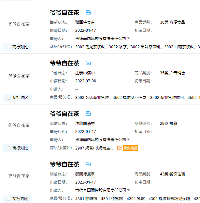200x203 pixels.
Task: Click the category text 29类 食品
Action: pyautogui.click(x=168, y=123)
